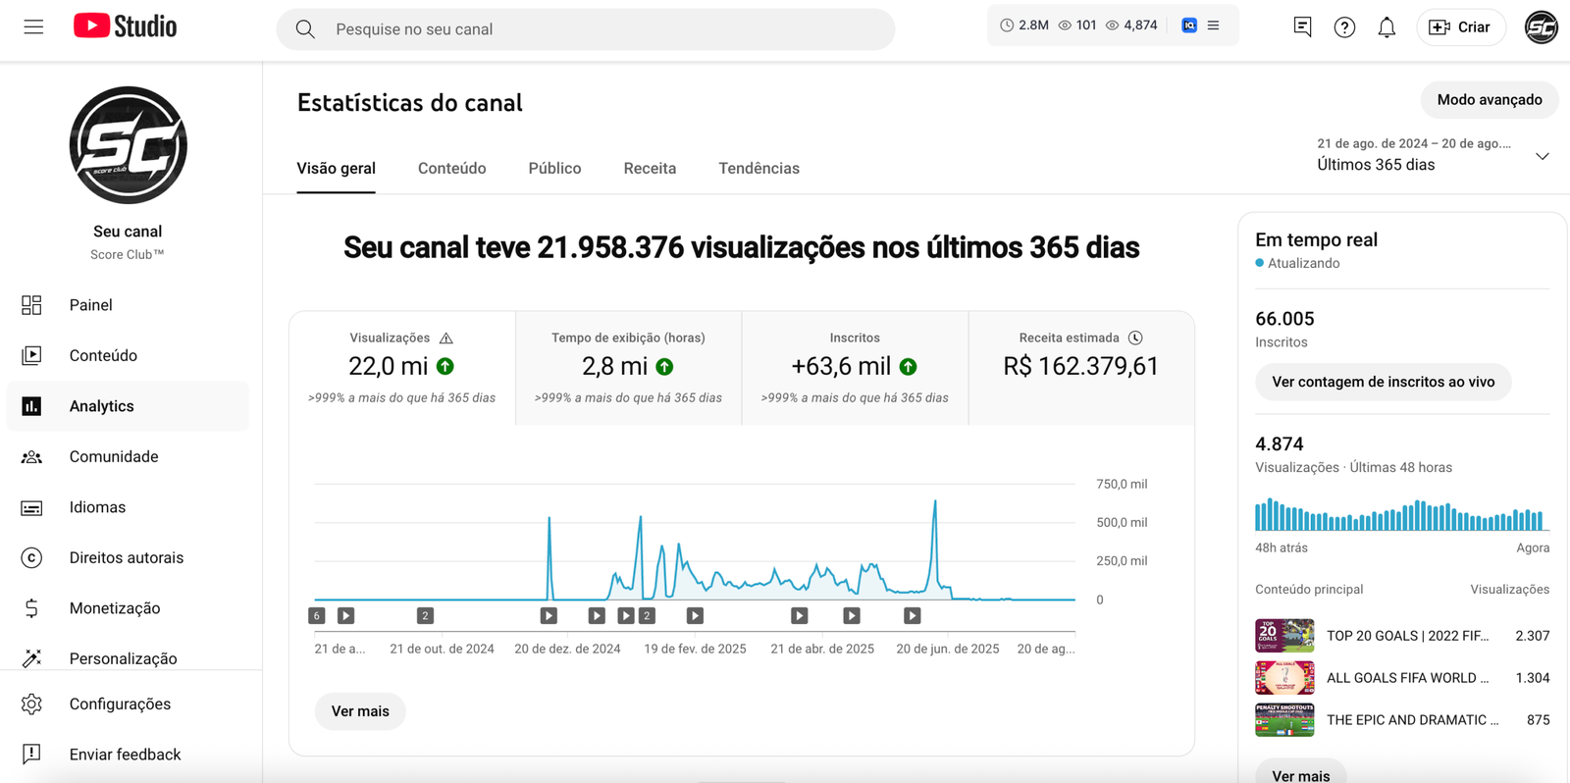The height and width of the screenshot is (783, 1570).
Task: Click the Enviar feedback icon
Action: (x=31, y=754)
